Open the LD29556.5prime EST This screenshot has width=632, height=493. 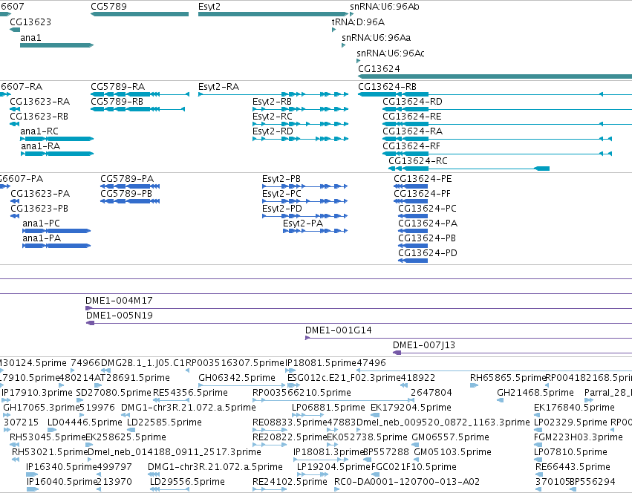[x=169, y=489]
